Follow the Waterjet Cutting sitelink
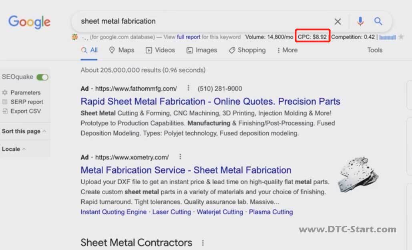412x250 pixels. (x=220, y=212)
